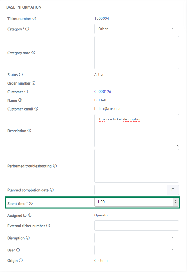This screenshot has height=272, width=187.
Task: Click the Planned completion date input field
Action: point(131,190)
